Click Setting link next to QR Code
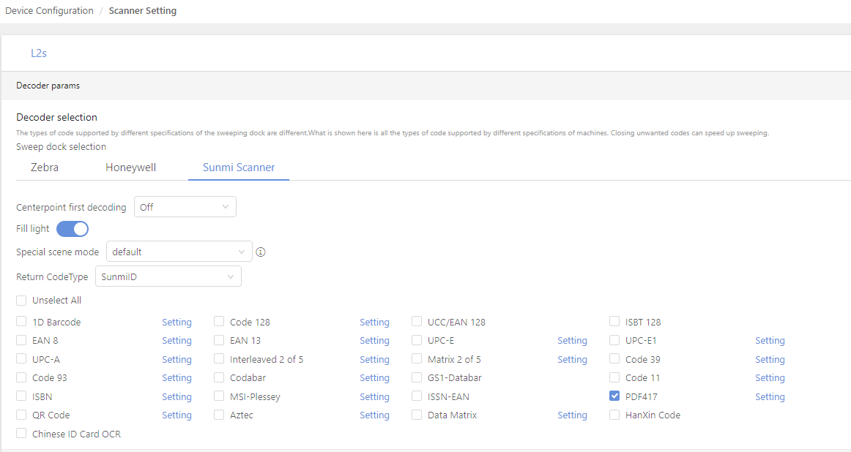The width and height of the screenshot is (851, 452). click(176, 415)
